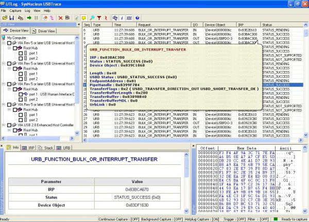The height and width of the screenshot is (222, 309).
Task: Click the yellow comment bubble toolbar icon
Action: point(84,17)
